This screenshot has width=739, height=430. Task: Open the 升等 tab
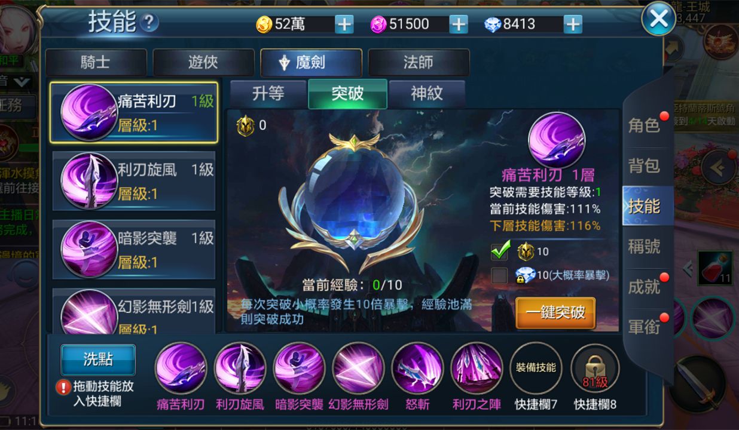(267, 94)
